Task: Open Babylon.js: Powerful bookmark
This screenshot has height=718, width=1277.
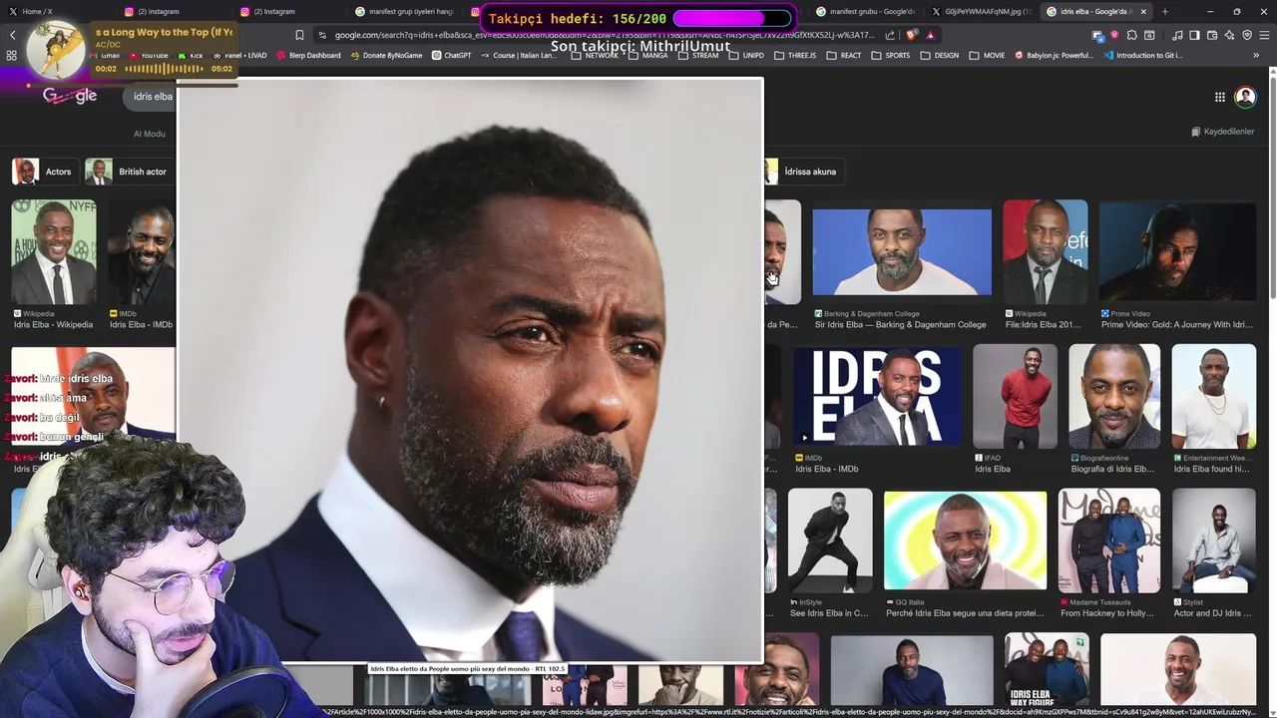Action: click(x=1054, y=55)
